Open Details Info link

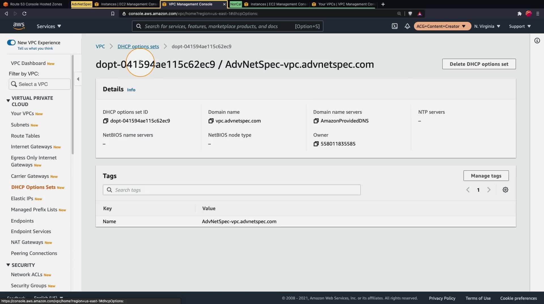(x=131, y=90)
